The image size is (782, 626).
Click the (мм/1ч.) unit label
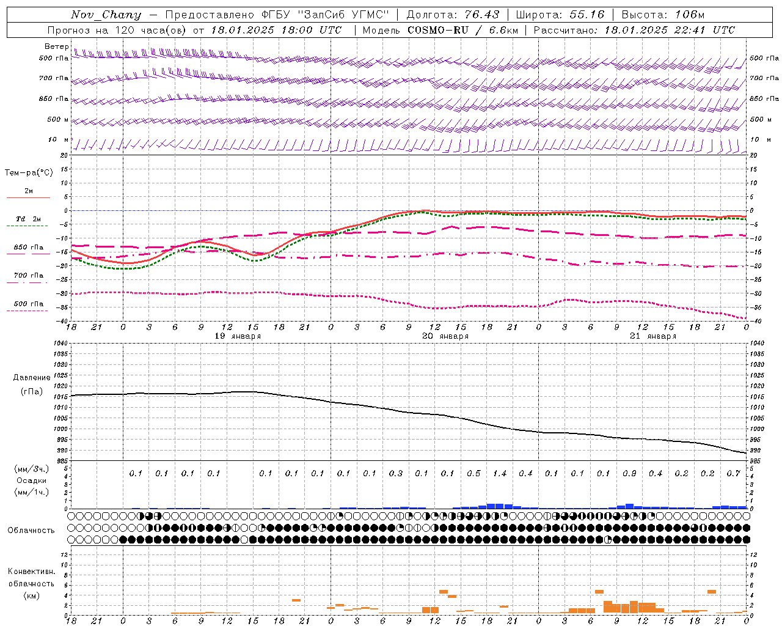[32, 492]
